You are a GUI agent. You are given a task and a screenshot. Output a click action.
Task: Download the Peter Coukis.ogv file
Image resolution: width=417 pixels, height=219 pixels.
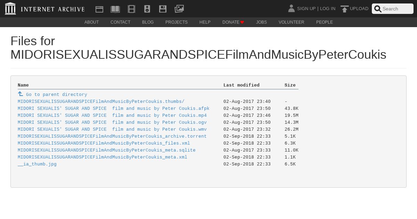pos(112,122)
